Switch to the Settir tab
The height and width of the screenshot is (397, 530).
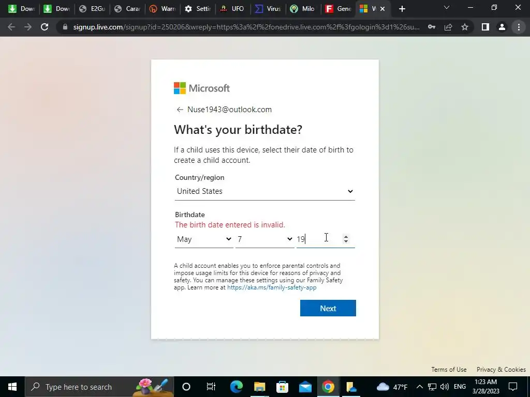click(198, 9)
